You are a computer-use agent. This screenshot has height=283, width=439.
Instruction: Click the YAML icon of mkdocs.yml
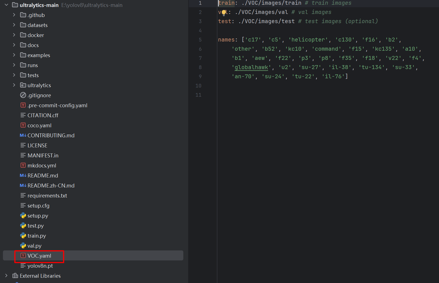[x=23, y=165]
